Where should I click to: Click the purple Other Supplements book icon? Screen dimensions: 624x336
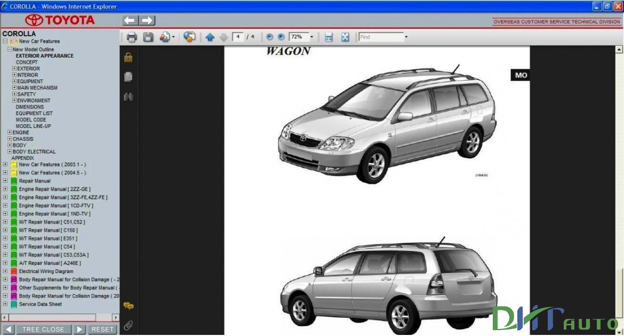13,288
